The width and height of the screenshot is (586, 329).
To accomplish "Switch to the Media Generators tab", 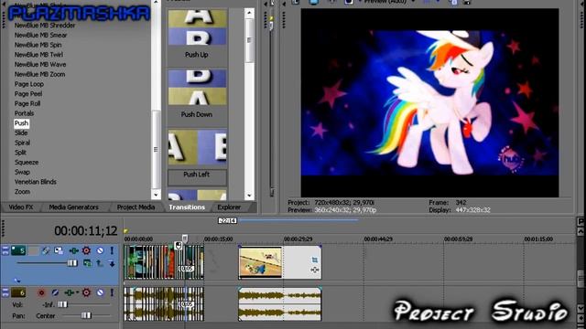I will [x=73, y=207].
